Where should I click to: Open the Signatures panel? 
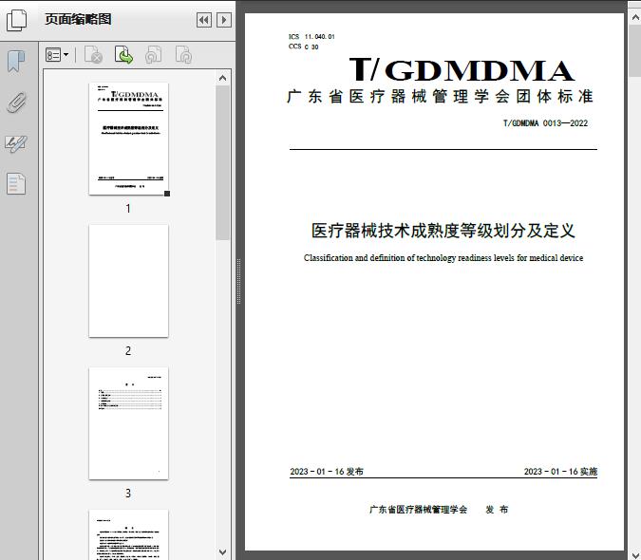[16, 143]
